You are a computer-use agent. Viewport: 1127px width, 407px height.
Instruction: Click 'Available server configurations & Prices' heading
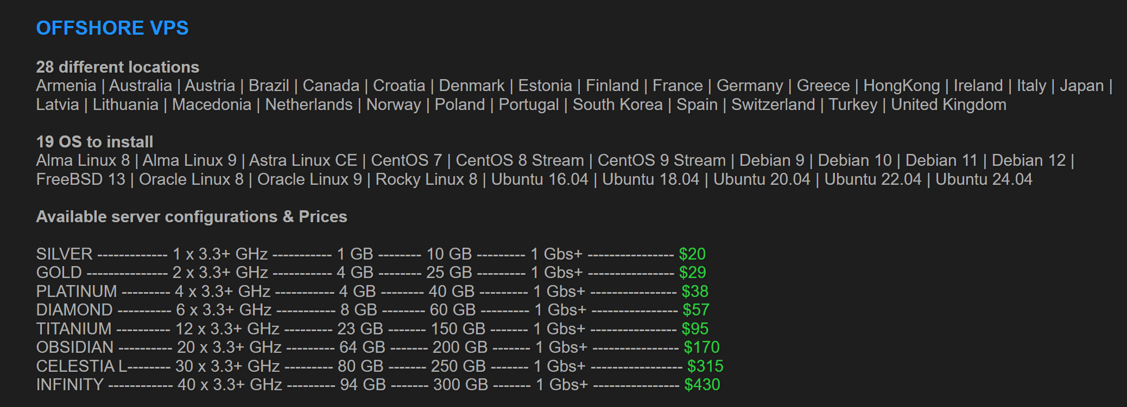click(191, 217)
